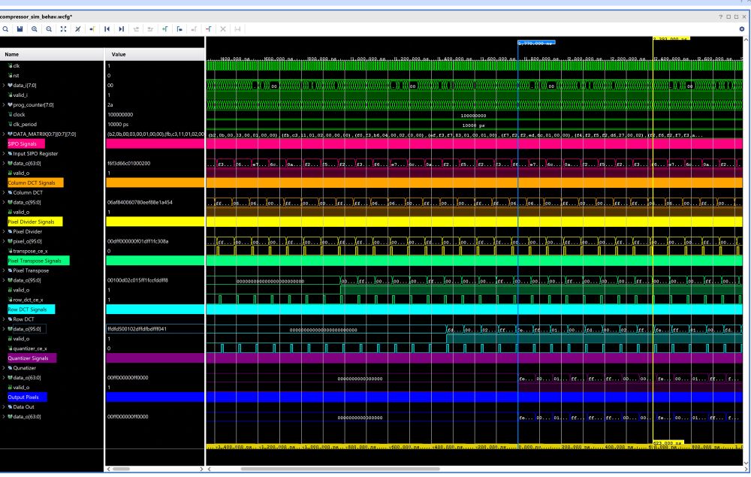
Task: Expand Input SIPO Register group
Action: (x=4, y=154)
